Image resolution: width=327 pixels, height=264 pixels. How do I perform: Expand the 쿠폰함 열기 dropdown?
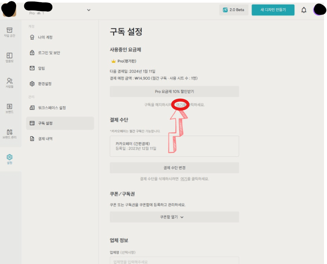[x=174, y=217]
